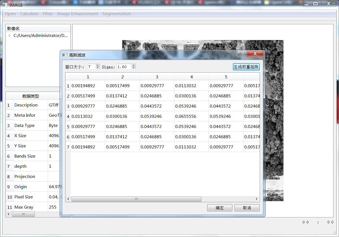
Task: Click the up arrow to increase 窗口大小
Action: coord(97,65)
